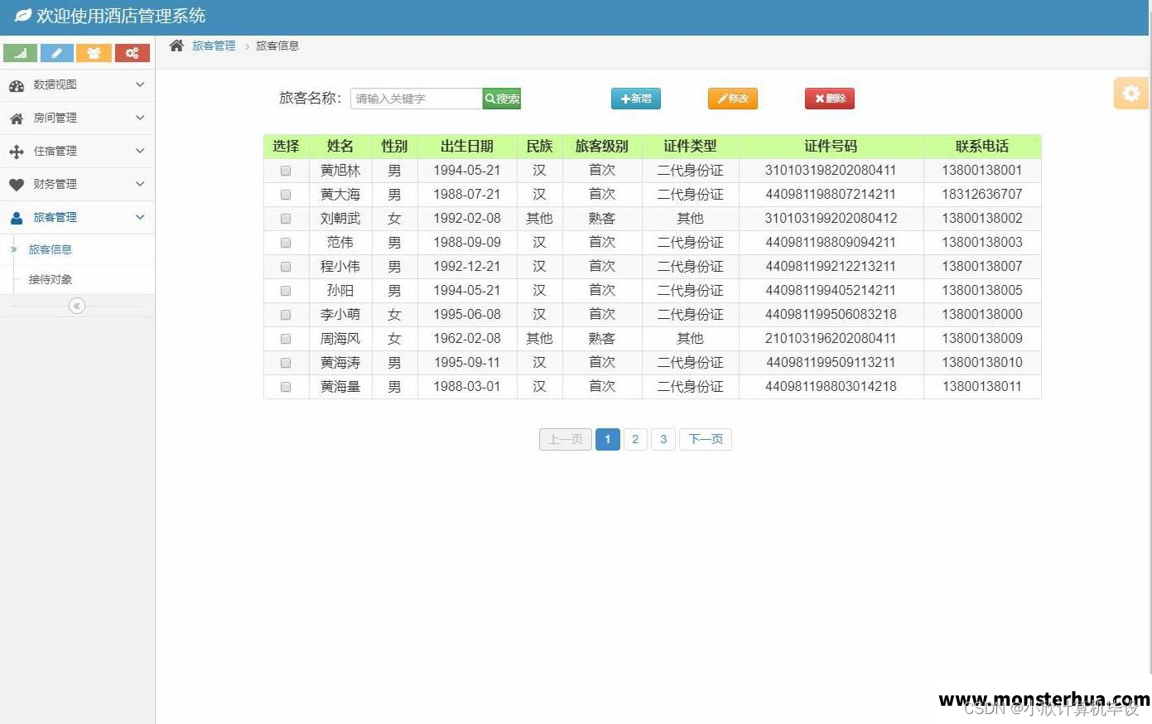The height and width of the screenshot is (724, 1152).
Task: Select the checkbox next to 刘朝武
Action: click(286, 218)
